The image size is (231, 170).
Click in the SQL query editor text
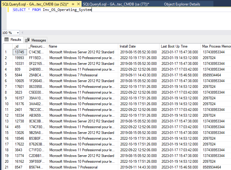[52, 10]
